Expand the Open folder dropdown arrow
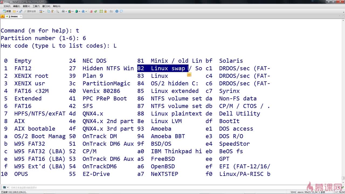Viewport: 345px width, 194px height. pos(18,11)
